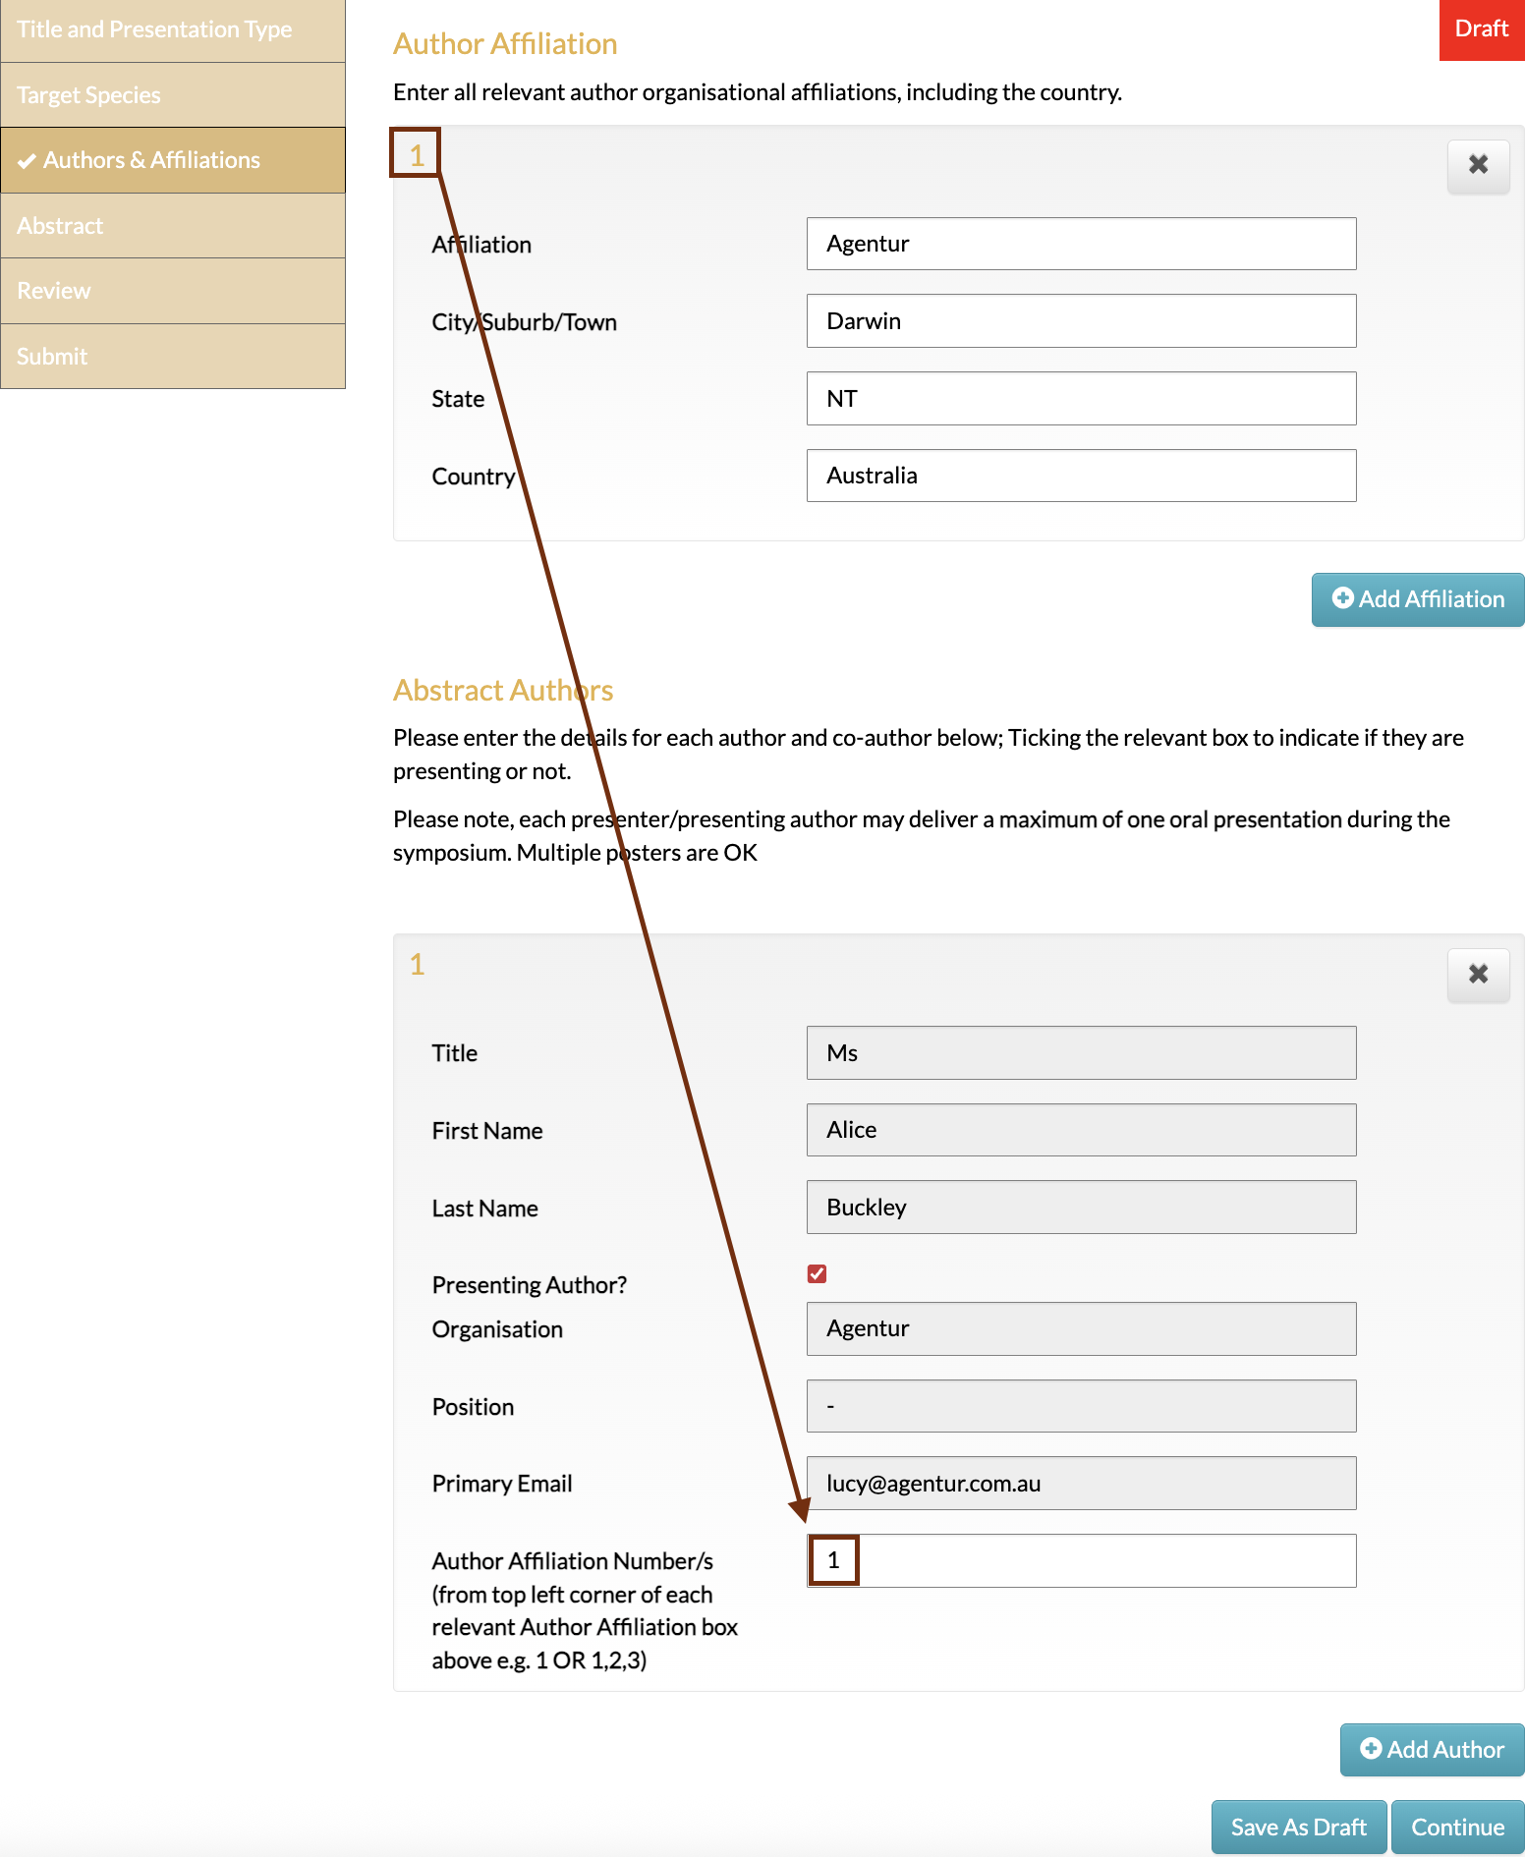Open the Submit step
Image resolution: width=1525 pixels, height=1857 pixels.
coord(173,357)
